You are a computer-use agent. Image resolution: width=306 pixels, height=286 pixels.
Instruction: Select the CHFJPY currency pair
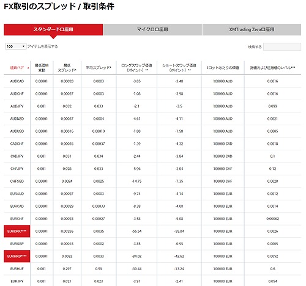(x=17, y=169)
